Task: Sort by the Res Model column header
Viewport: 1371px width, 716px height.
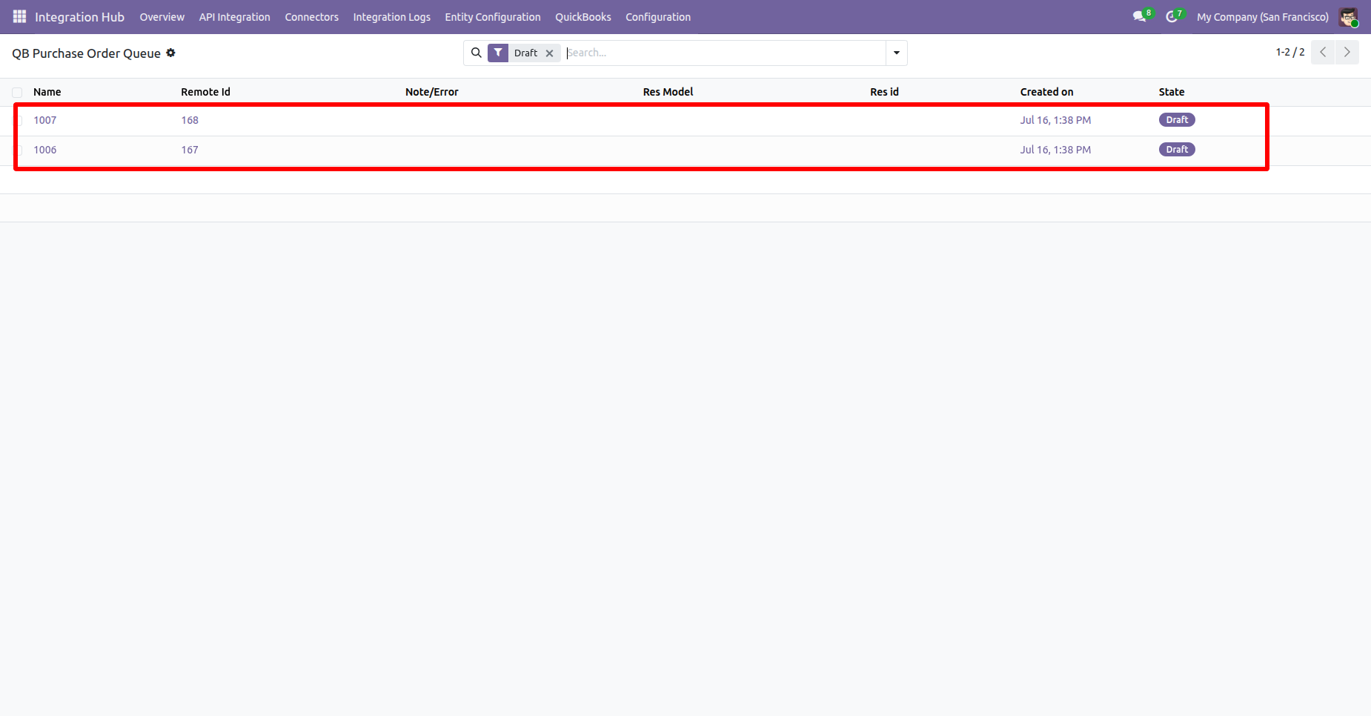Action: 668,92
